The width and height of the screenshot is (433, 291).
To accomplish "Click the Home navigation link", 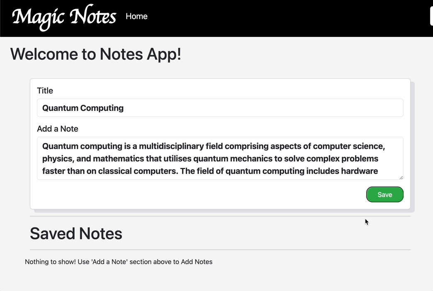I will [x=136, y=17].
